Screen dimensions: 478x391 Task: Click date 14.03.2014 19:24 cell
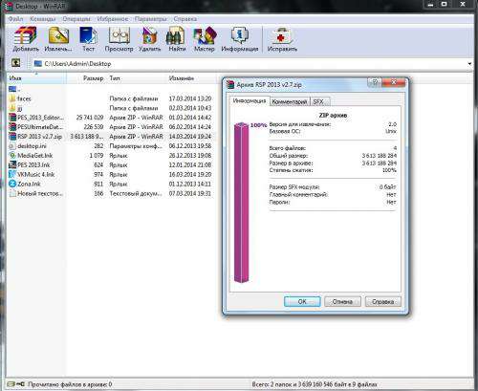tap(190, 137)
